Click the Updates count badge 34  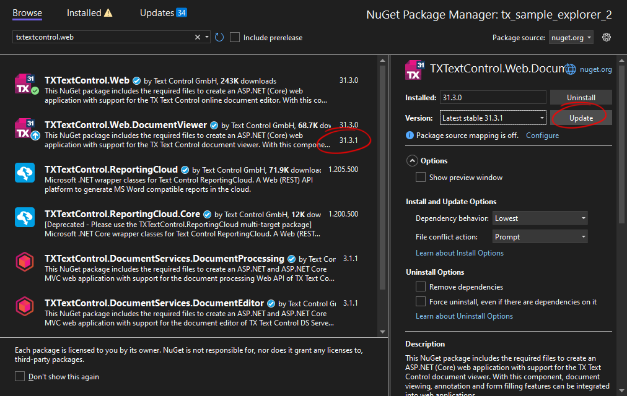coord(182,13)
